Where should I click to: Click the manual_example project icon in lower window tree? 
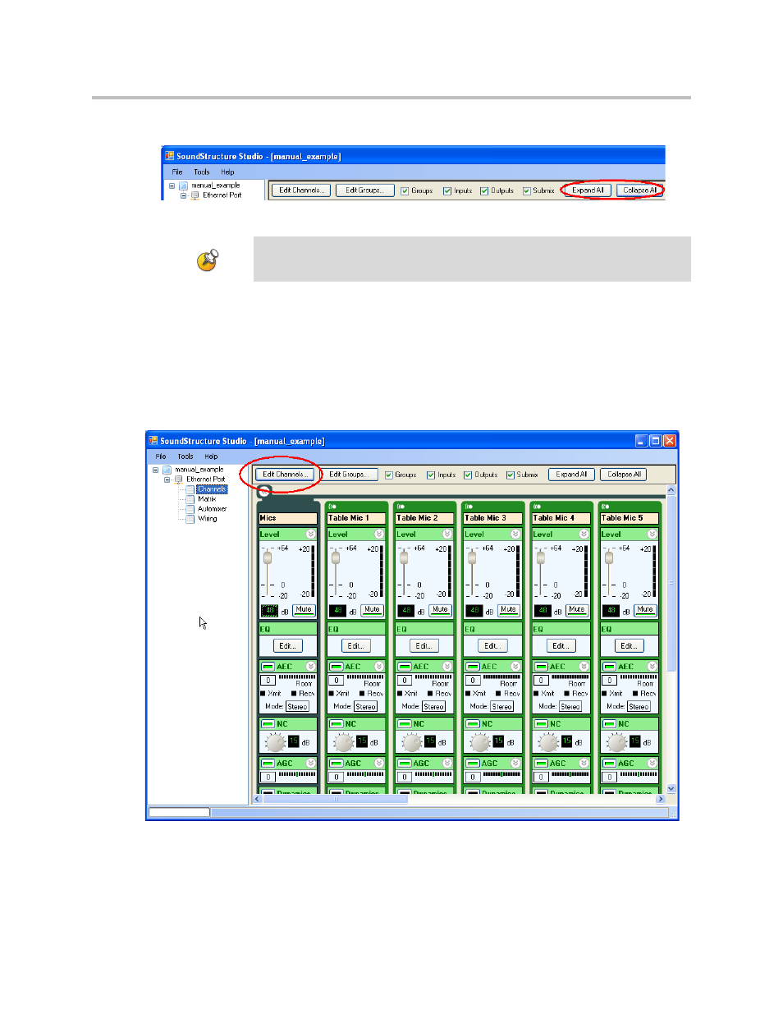click(167, 470)
